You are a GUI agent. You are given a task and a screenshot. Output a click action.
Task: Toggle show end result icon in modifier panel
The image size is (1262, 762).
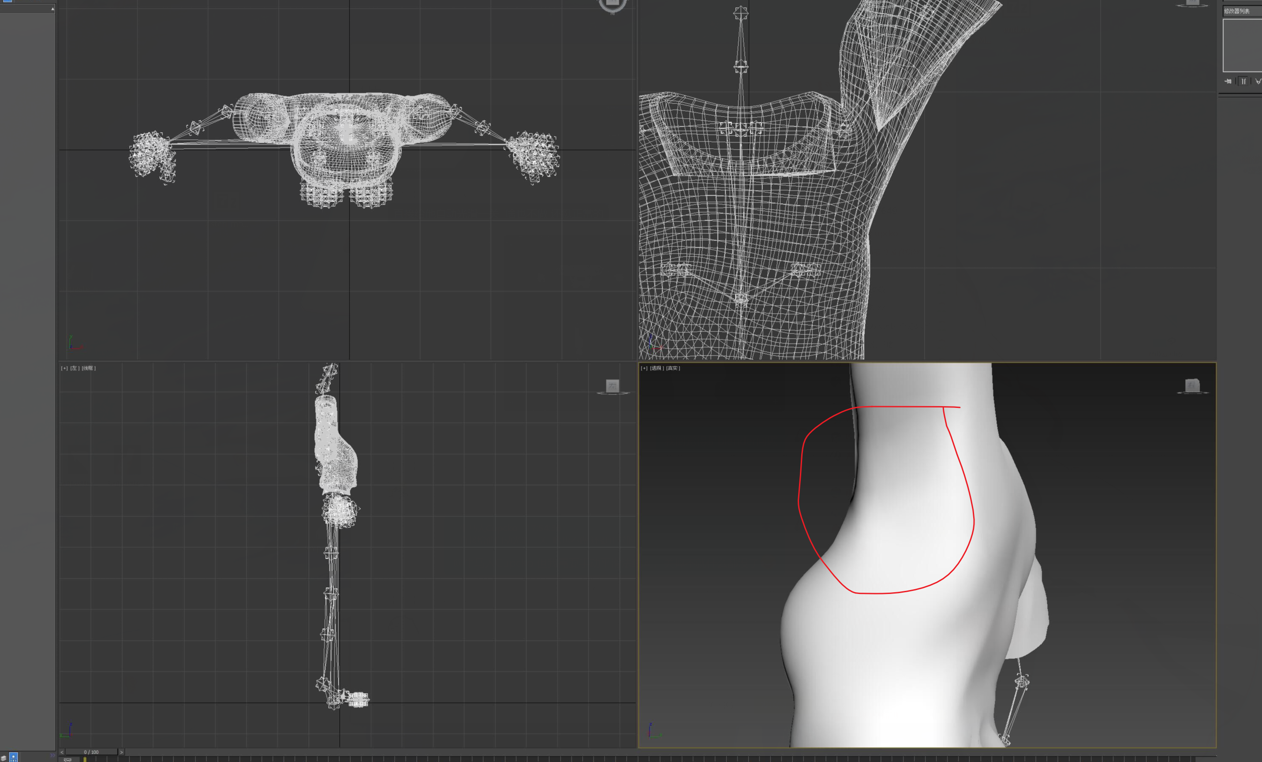pyautogui.click(x=1243, y=82)
